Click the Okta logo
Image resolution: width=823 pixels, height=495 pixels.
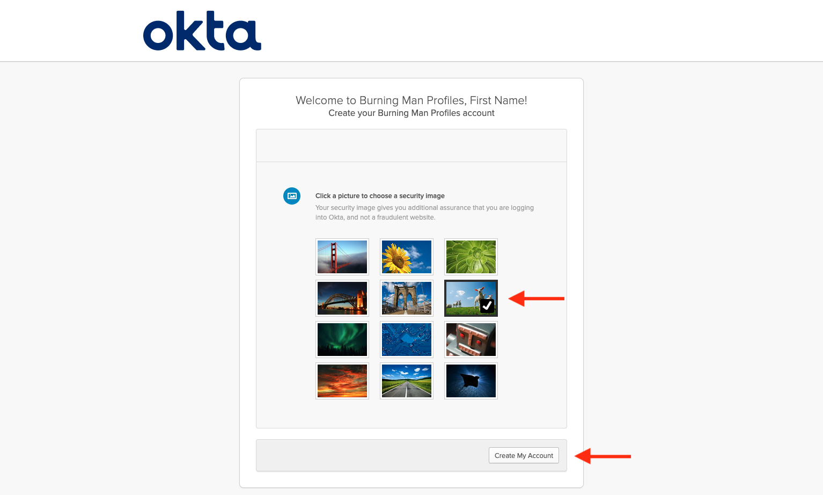click(202, 31)
